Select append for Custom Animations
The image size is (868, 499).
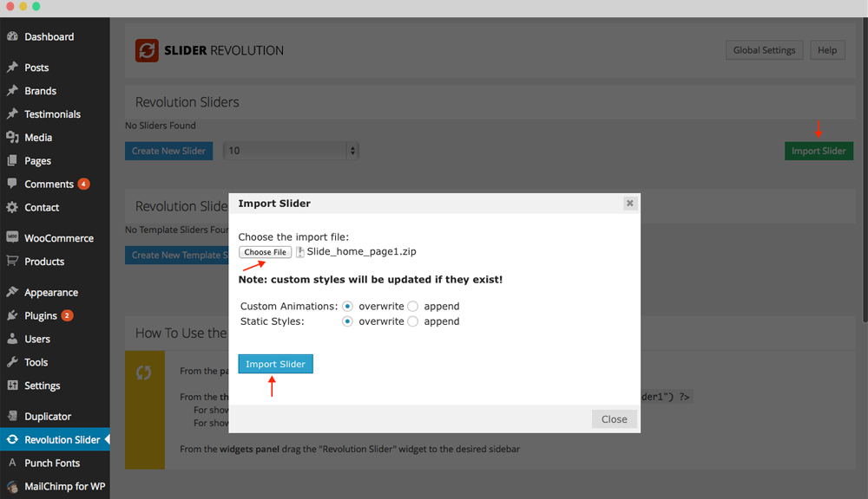[x=413, y=307]
